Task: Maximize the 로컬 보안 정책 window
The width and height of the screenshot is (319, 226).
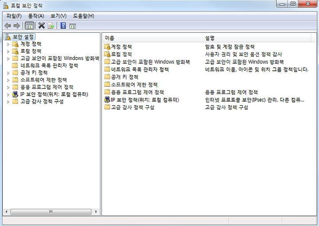Action: 293,4
